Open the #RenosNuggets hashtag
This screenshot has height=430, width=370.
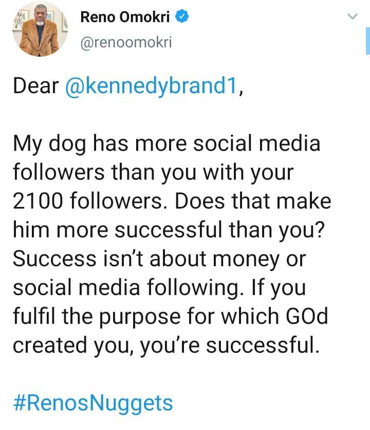tap(92, 402)
